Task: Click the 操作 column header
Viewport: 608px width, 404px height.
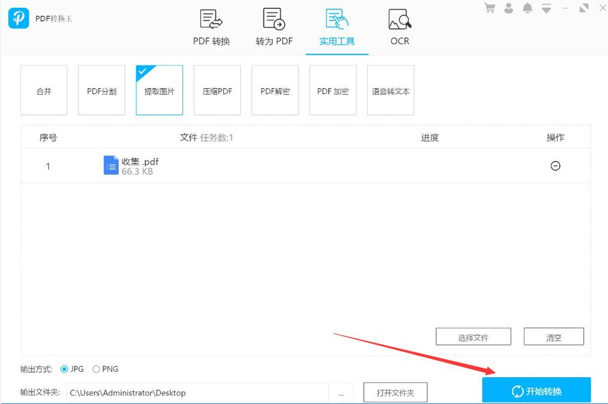Action: 555,138
